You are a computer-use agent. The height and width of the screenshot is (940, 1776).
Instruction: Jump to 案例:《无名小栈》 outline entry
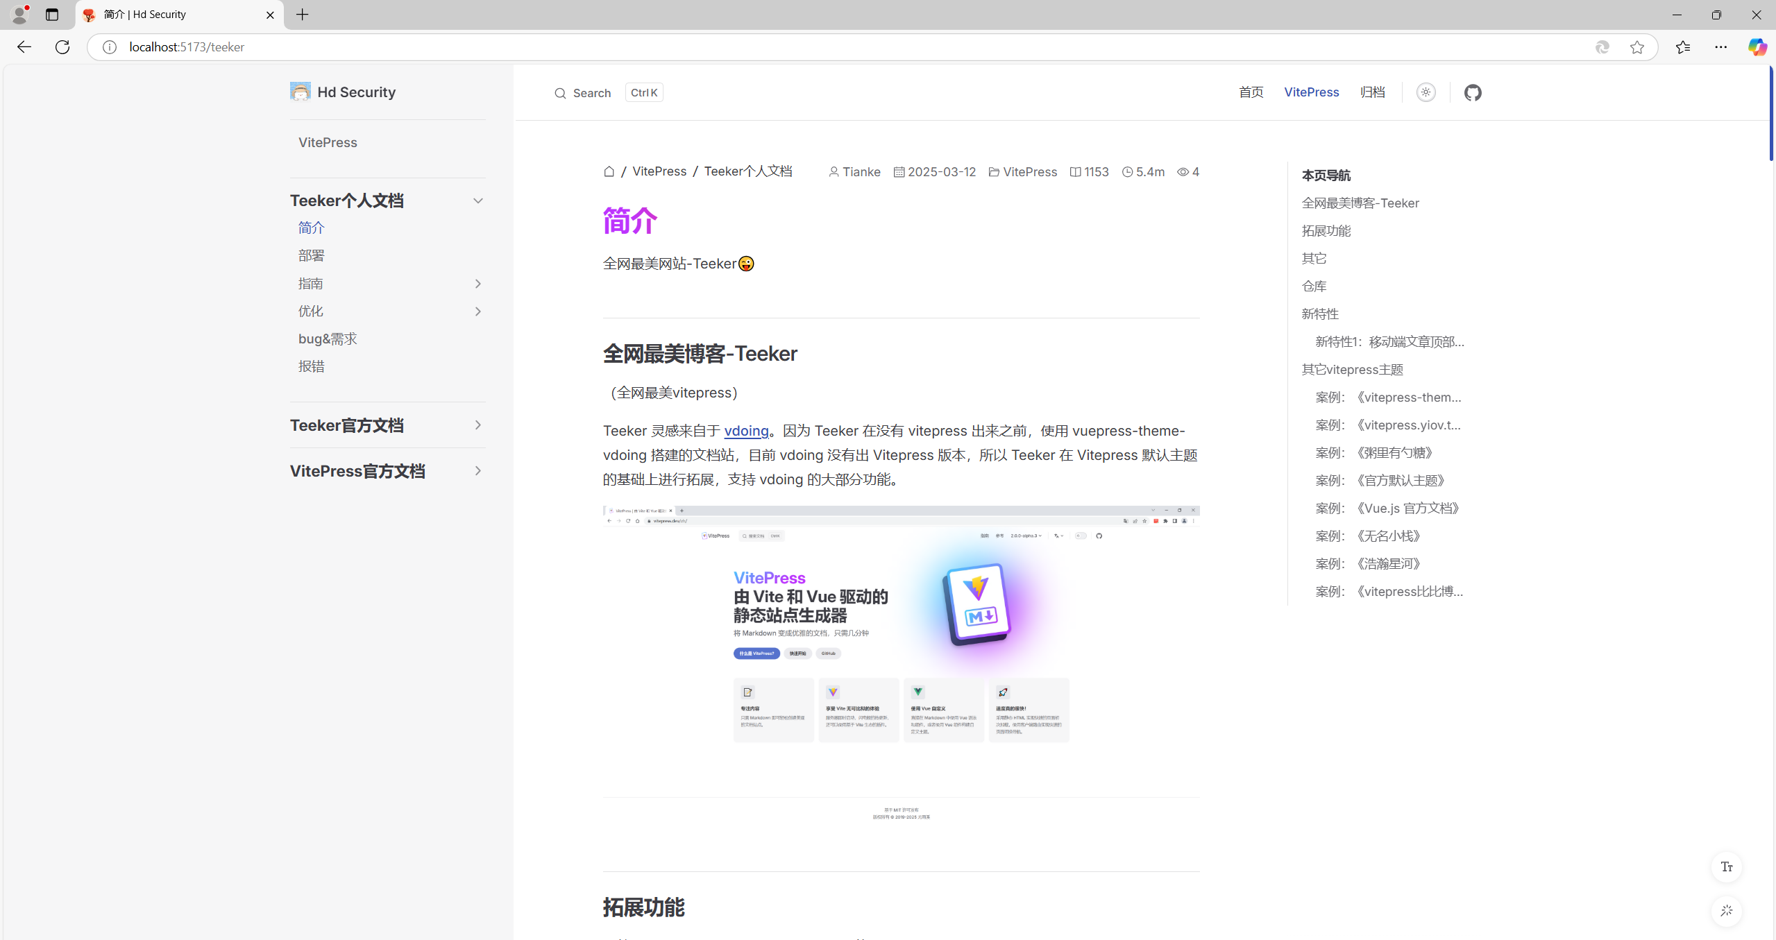tap(1368, 536)
